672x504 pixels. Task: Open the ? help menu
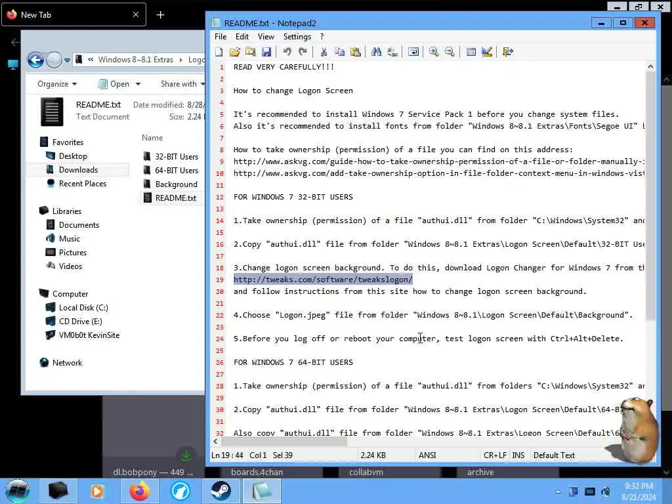click(x=322, y=37)
